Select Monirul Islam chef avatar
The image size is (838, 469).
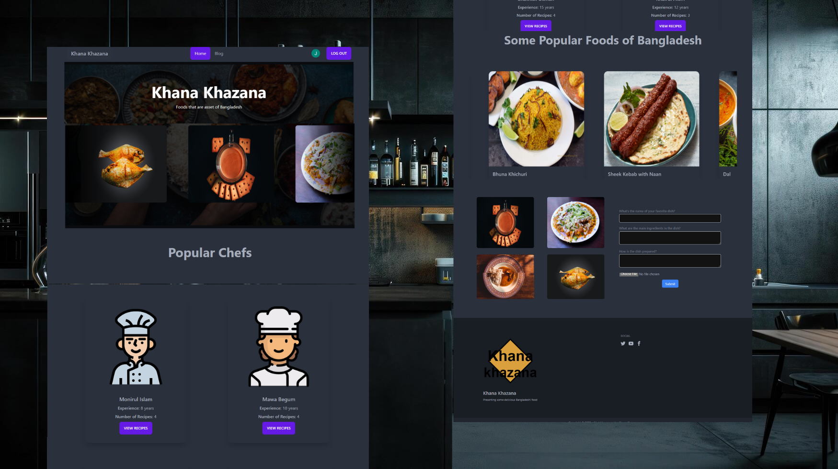click(136, 346)
